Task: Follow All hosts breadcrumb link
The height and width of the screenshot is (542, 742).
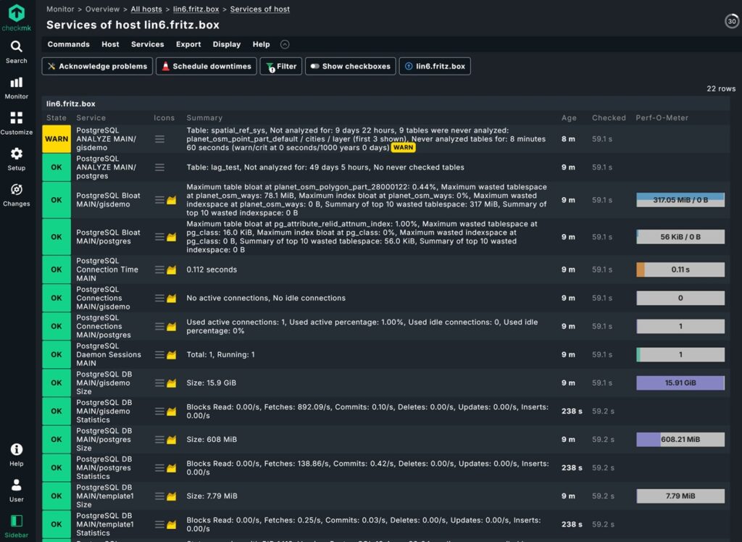Action: [146, 9]
